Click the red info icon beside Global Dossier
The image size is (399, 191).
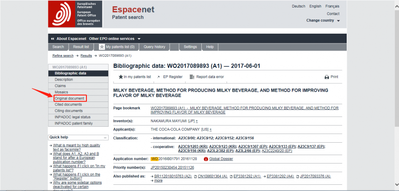206,159
